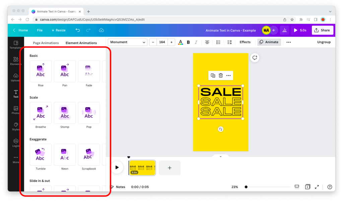Image resolution: width=343 pixels, height=201 pixels.
Task: Undo the last action
Action: pyautogui.click(x=78, y=30)
